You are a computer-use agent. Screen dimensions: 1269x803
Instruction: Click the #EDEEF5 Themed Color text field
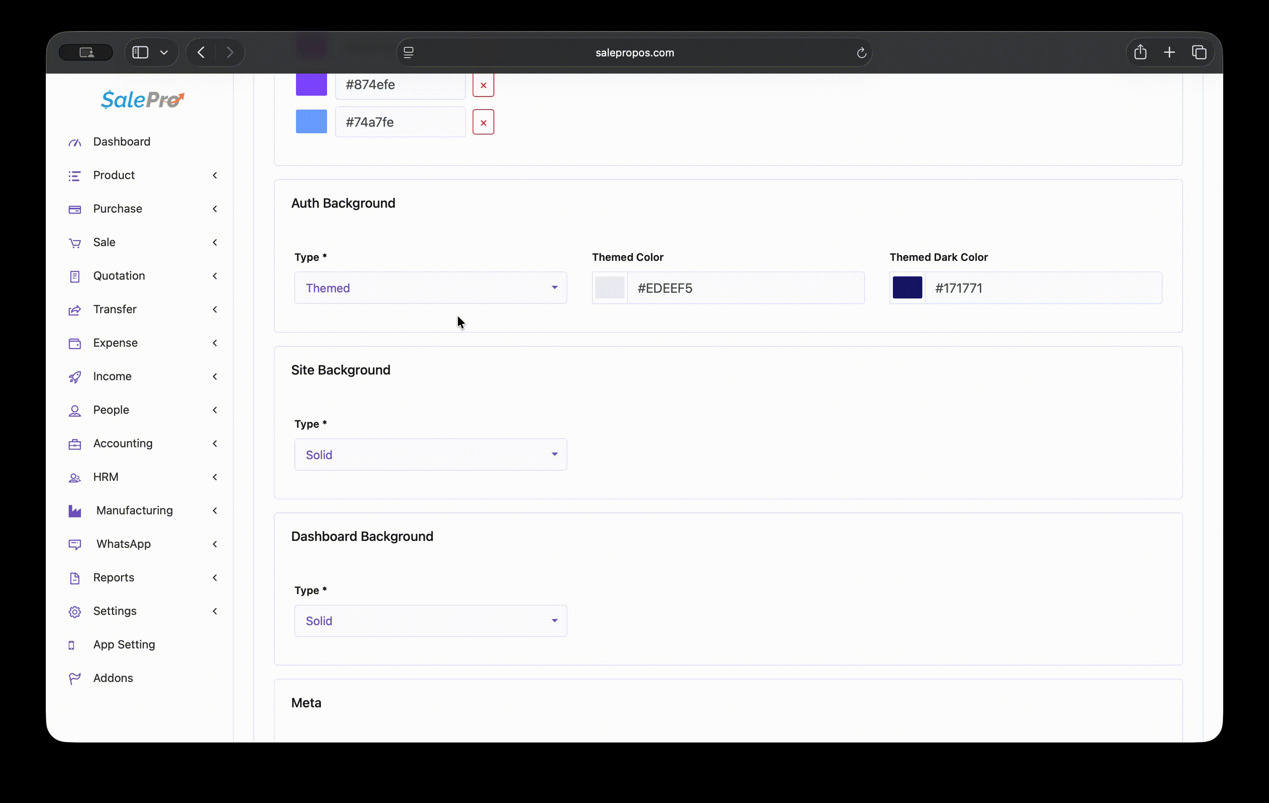745,288
